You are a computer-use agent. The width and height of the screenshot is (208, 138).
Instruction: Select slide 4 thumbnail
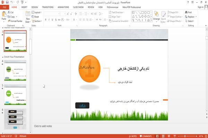coord(15,71)
